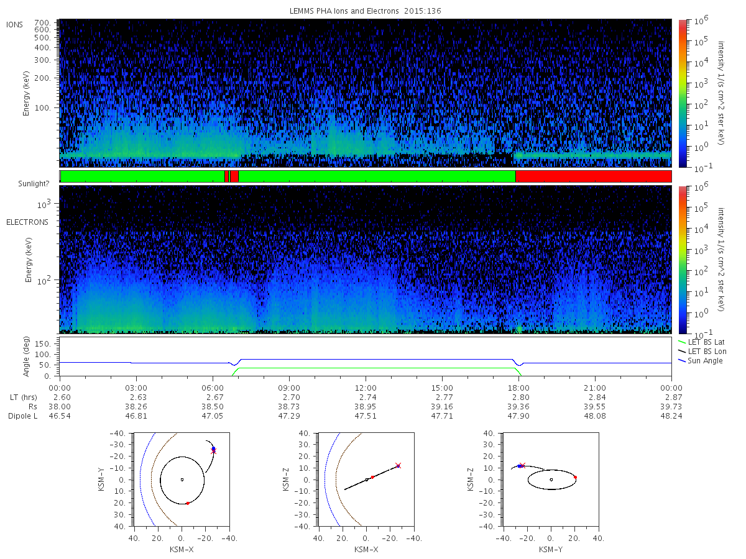Open the KSM-X versus KSM-Z orbit plot
This screenshot has width=746, height=559.
click(x=366, y=479)
